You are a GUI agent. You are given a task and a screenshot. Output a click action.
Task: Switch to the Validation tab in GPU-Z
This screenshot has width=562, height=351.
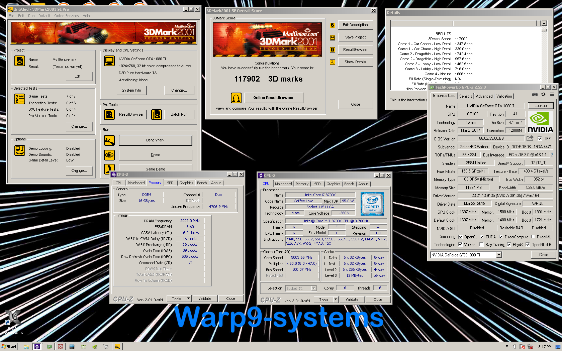coord(504,96)
